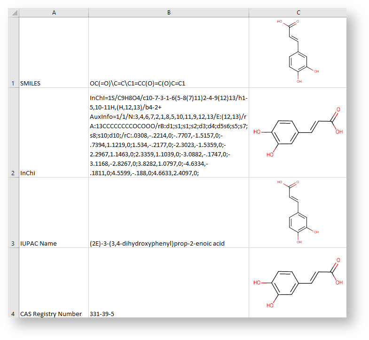Select column C header

click(x=297, y=13)
